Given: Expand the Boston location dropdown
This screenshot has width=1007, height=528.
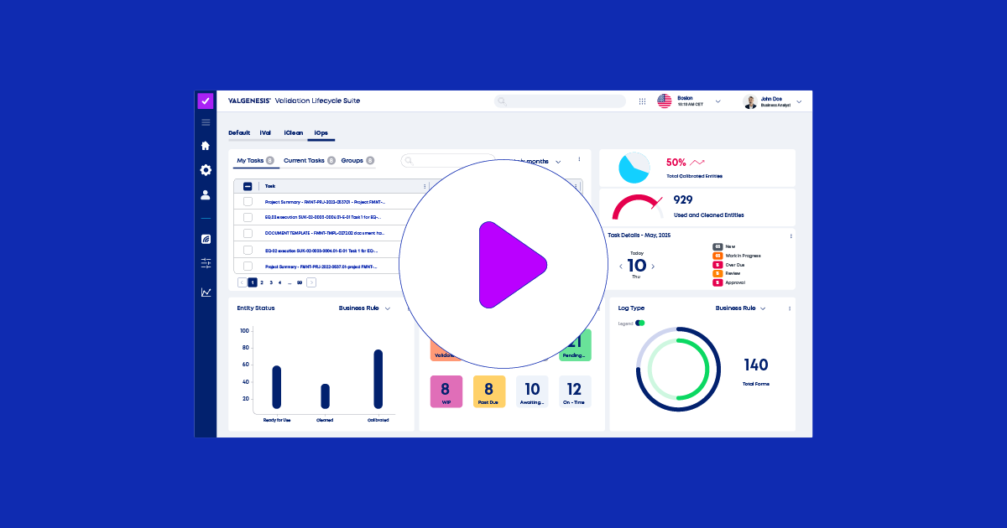Looking at the screenshot, I should (x=717, y=101).
